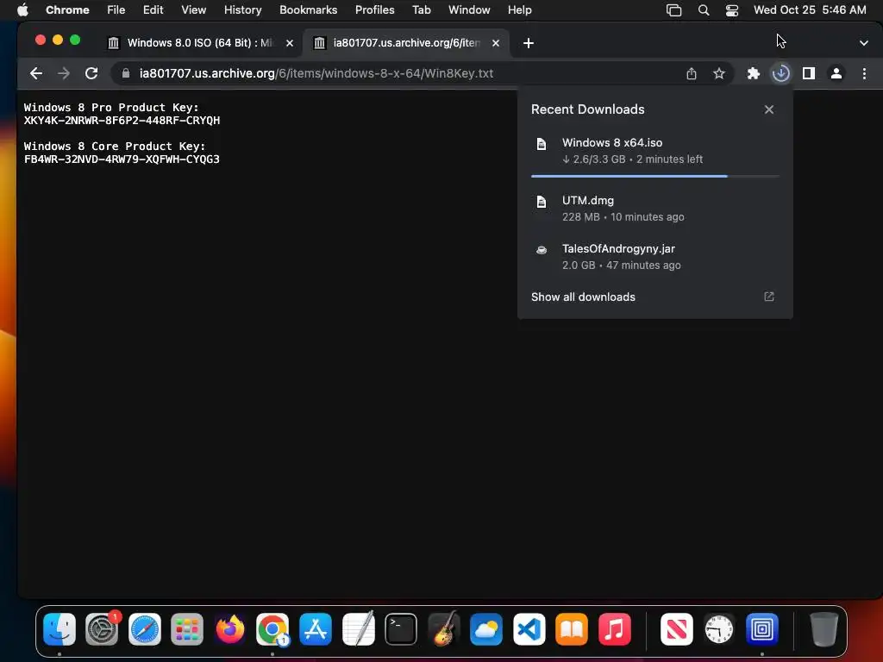Open Control Center
This screenshot has height=662, width=883.
coord(732,9)
